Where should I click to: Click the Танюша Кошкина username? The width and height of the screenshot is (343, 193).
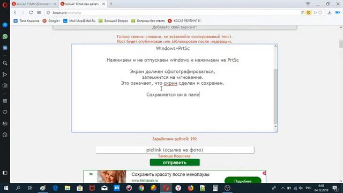174,156
